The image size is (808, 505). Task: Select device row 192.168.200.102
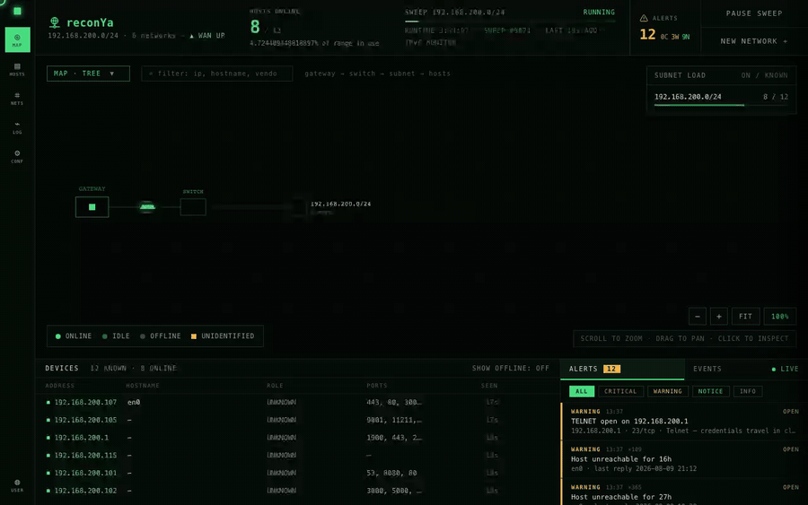(297, 491)
